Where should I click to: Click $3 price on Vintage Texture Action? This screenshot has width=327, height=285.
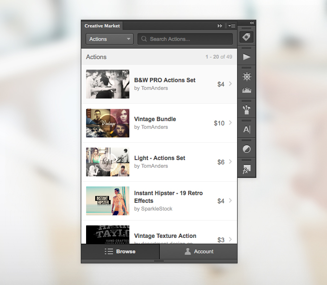[x=221, y=240]
